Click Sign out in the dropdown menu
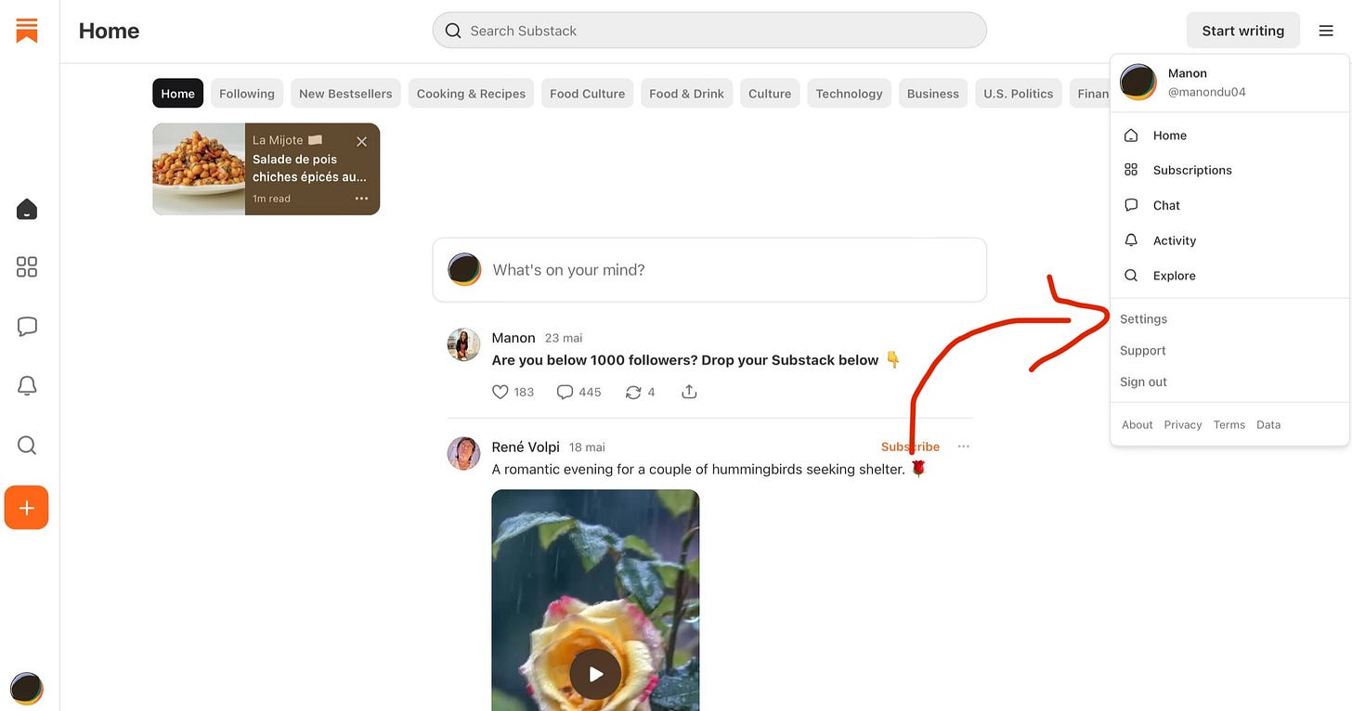Viewport: 1352px width, 711px height. (x=1143, y=382)
